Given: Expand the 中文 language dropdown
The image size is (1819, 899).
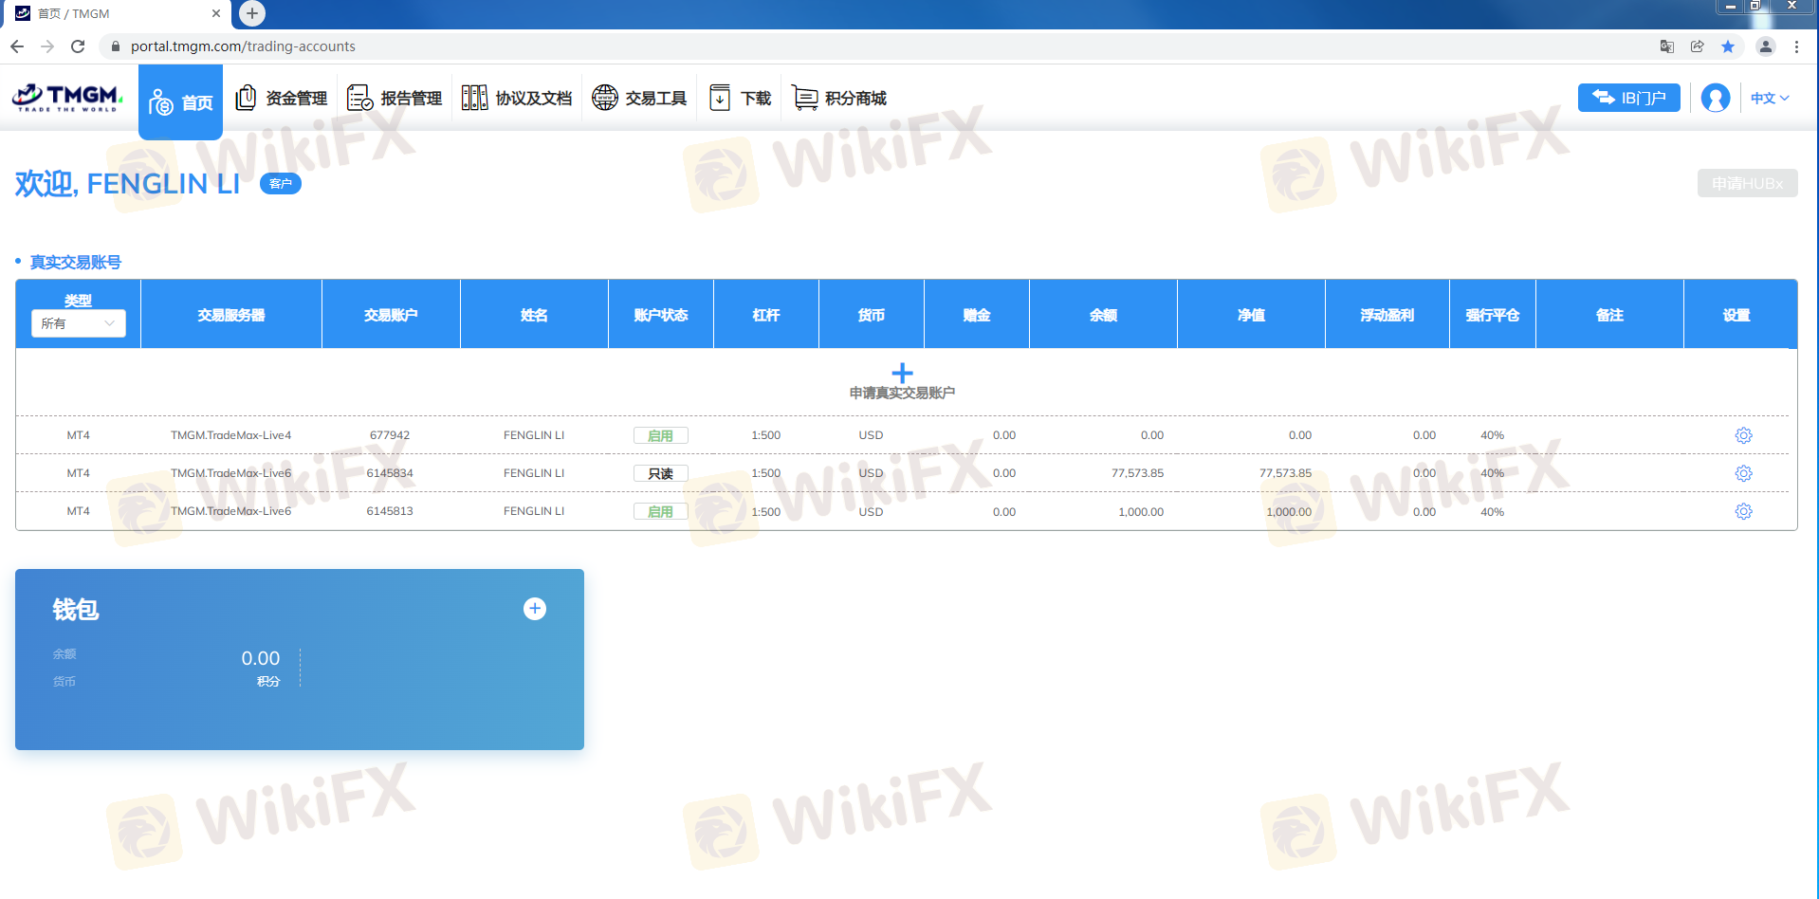Looking at the screenshot, I should tap(1770, 98).
